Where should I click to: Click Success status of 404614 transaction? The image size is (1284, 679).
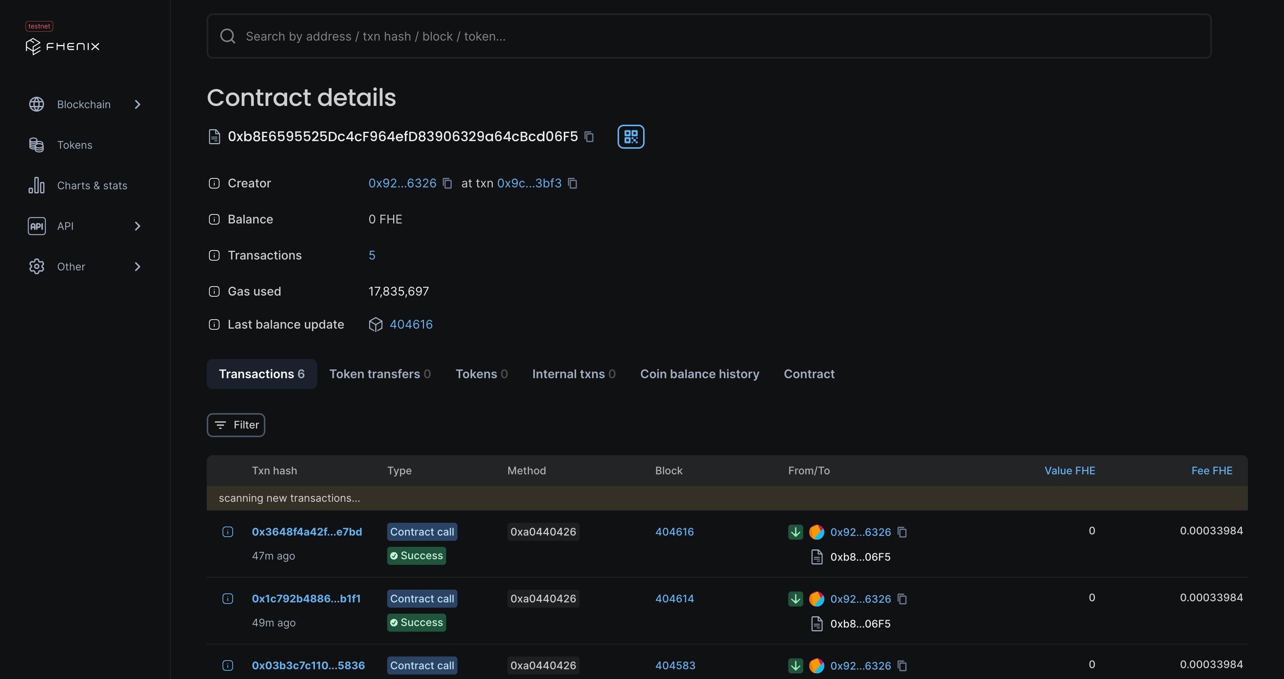coord(417,623)
